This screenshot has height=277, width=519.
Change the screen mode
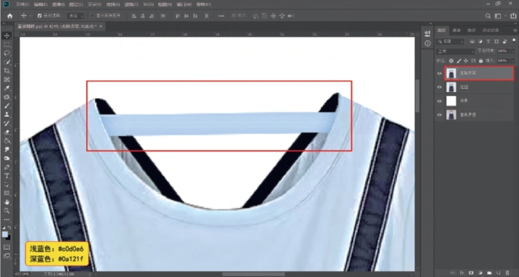tap(7, 256)
